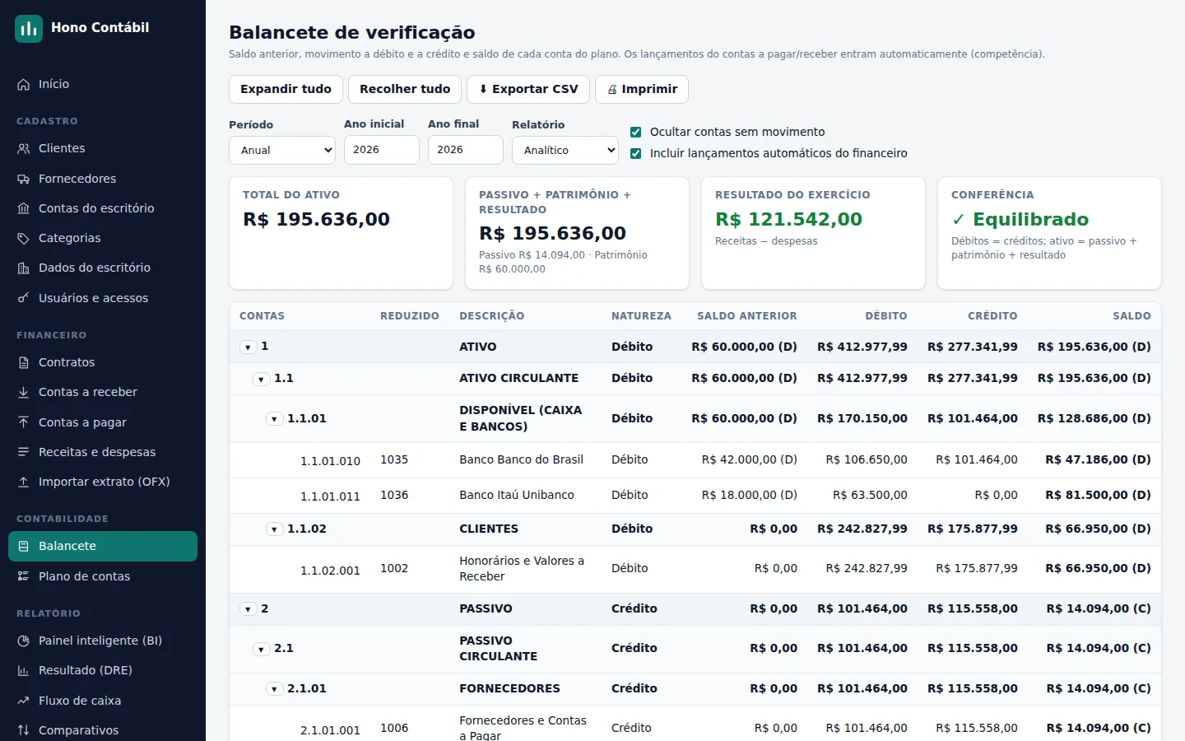
Task: Collapse account 2 PASSIVO row
Action: click(248, 609)
